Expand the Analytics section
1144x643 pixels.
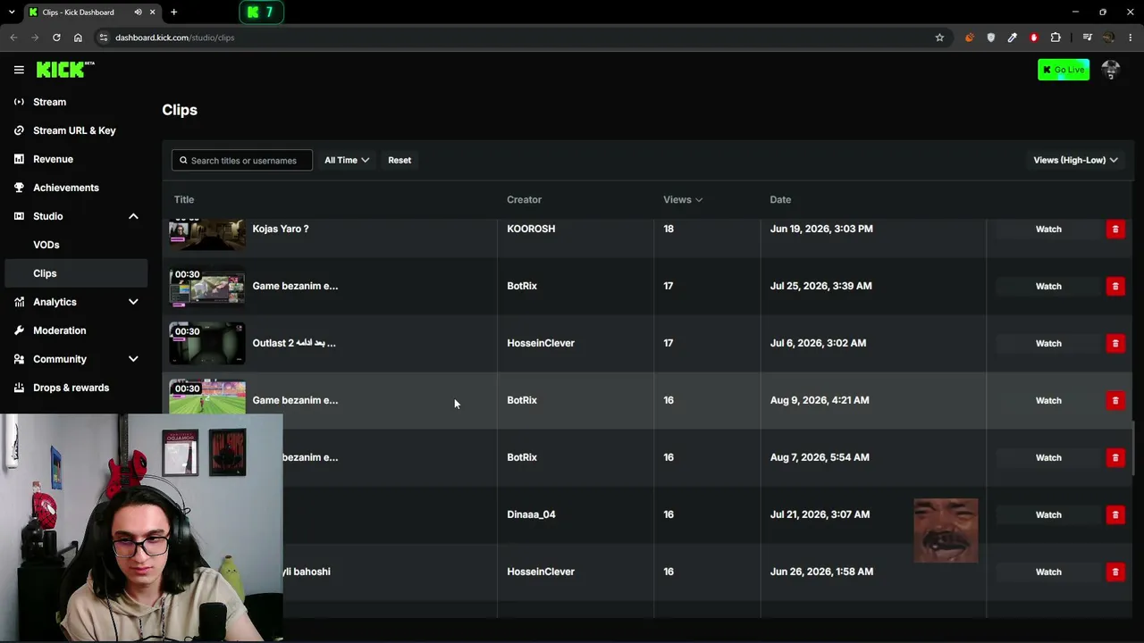[x=133, y=302]
